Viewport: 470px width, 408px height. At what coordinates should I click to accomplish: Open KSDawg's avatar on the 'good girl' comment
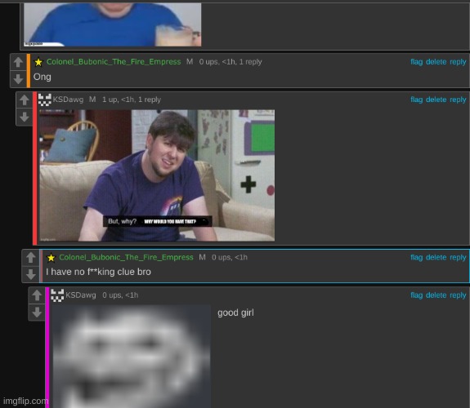(x=57, y=295)
